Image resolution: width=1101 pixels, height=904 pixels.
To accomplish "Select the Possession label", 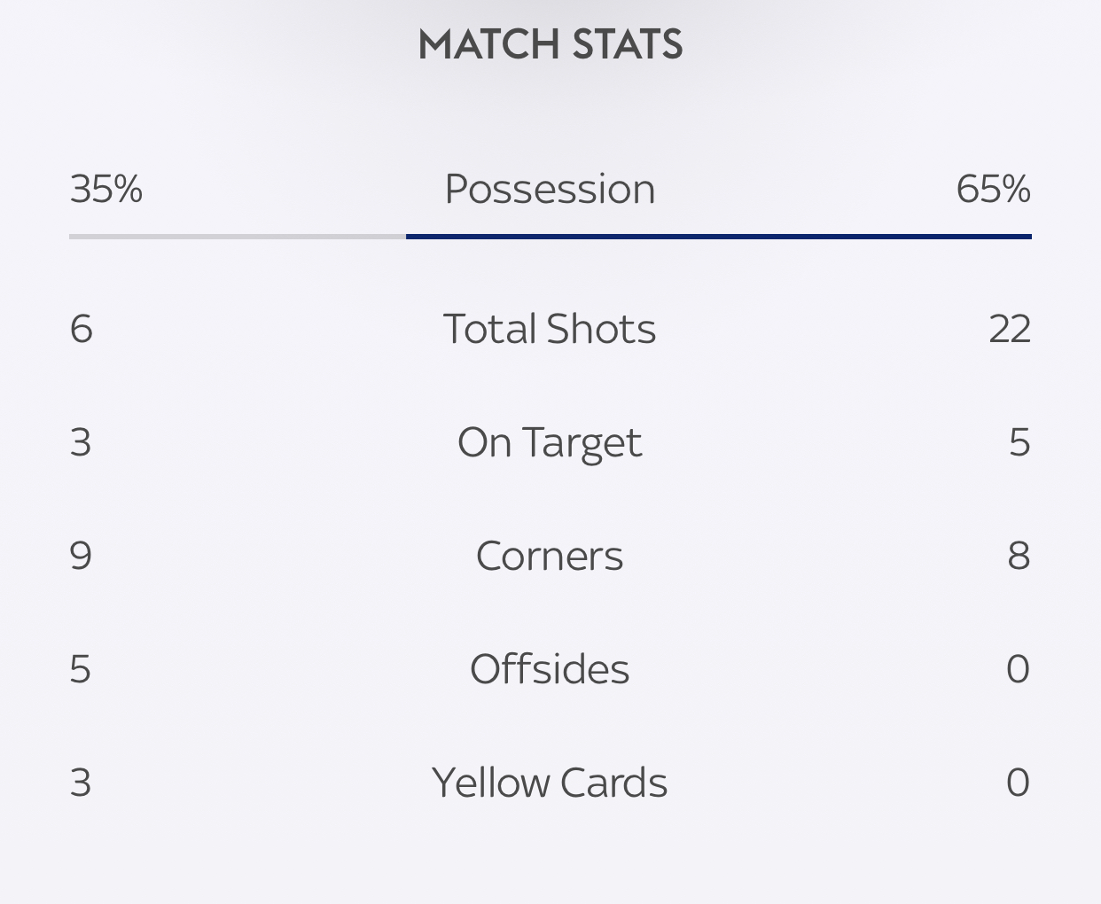I will click(x=550, y=189).
